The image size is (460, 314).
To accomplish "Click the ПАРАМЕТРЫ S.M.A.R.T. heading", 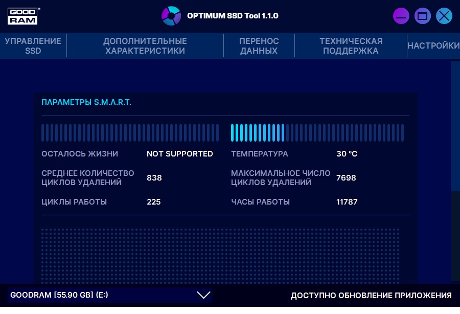I will [x=86, y=102].
